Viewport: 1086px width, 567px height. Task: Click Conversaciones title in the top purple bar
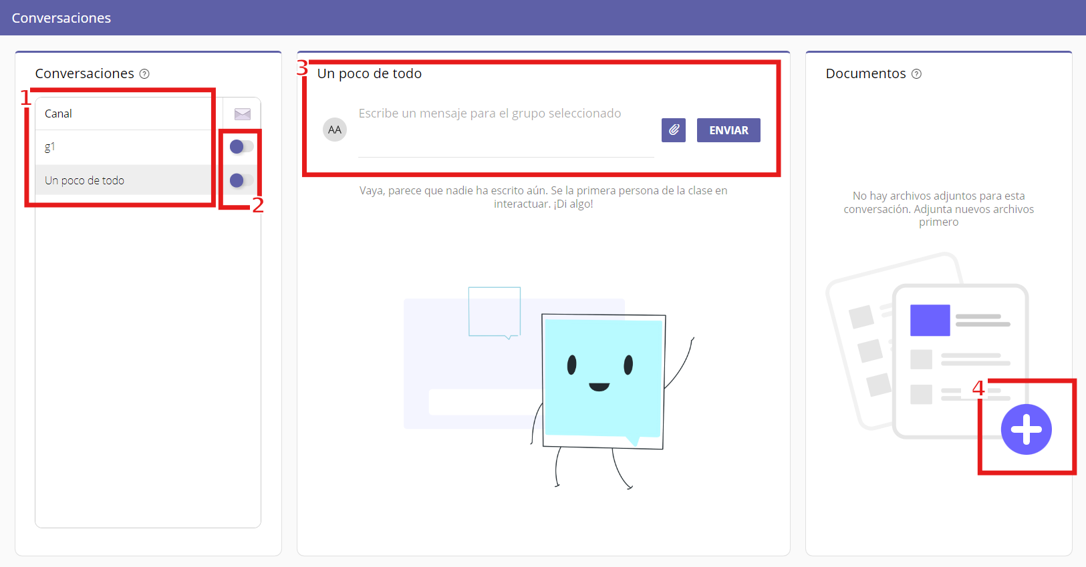[x=61, y=18]
